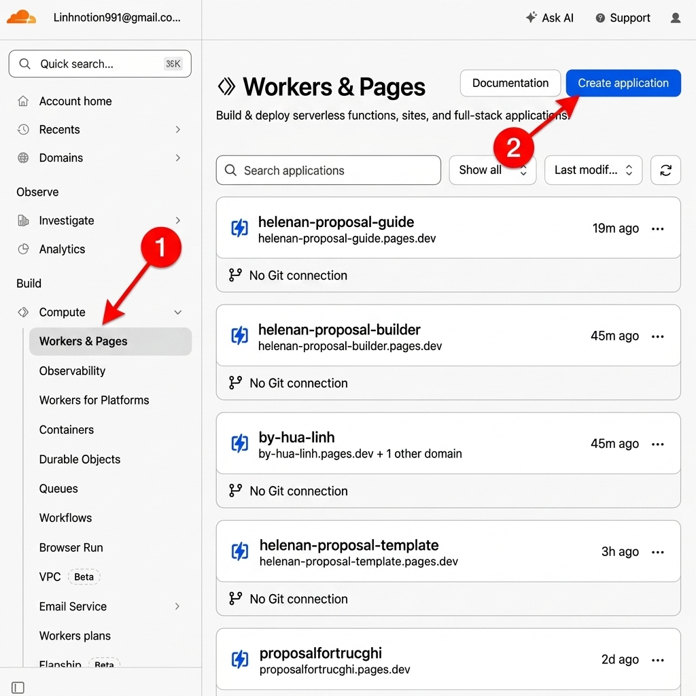Open the helenan-proposal-guide application

pyautogui.click(x=336, y=222)
